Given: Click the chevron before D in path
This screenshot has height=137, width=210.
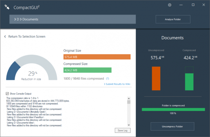Looking at the screenshot, I should [x=15, y=19].
